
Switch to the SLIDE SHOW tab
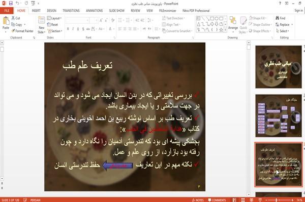[117, 11]
